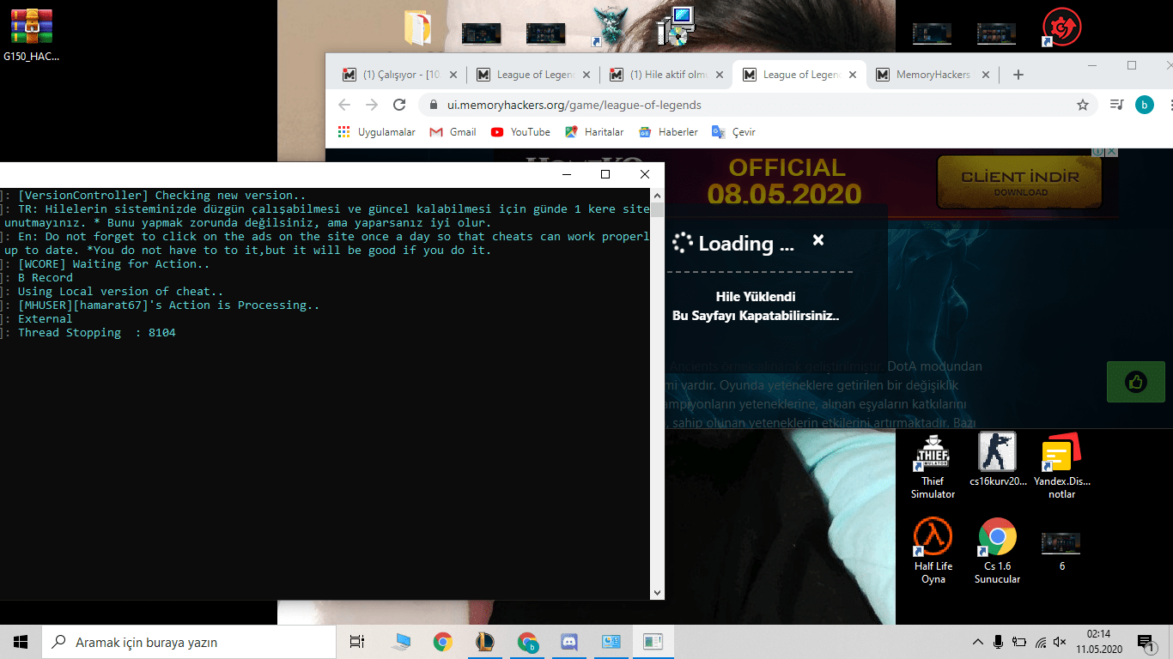Open the G150_HAC WinRAR archive on desktop
This screenshot has width=1173, height=659.
point(32,34)
